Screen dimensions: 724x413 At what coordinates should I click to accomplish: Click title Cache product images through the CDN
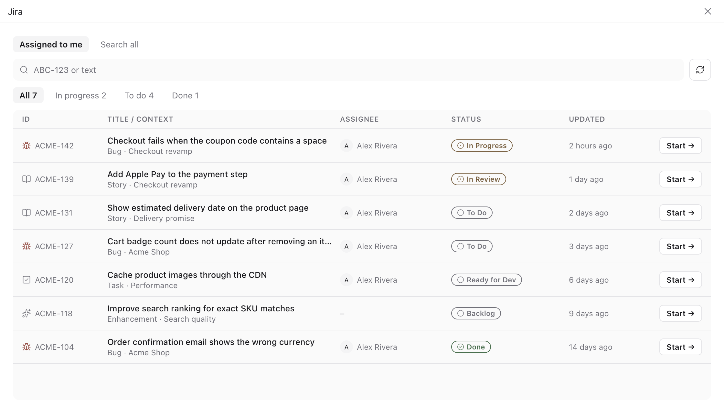pos(187,275)
